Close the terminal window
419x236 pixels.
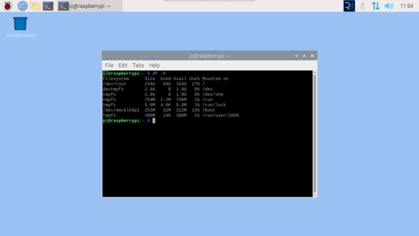point(312,56)
